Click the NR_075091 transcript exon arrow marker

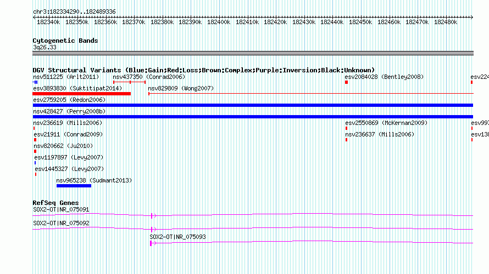153,215
